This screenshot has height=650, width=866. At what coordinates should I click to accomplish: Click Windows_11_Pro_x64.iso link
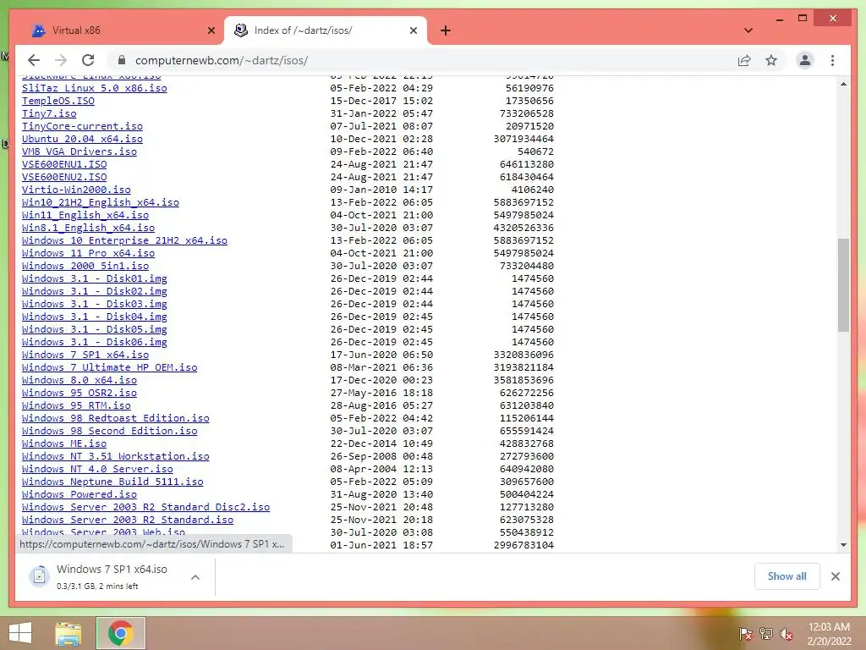click(88, 253)
